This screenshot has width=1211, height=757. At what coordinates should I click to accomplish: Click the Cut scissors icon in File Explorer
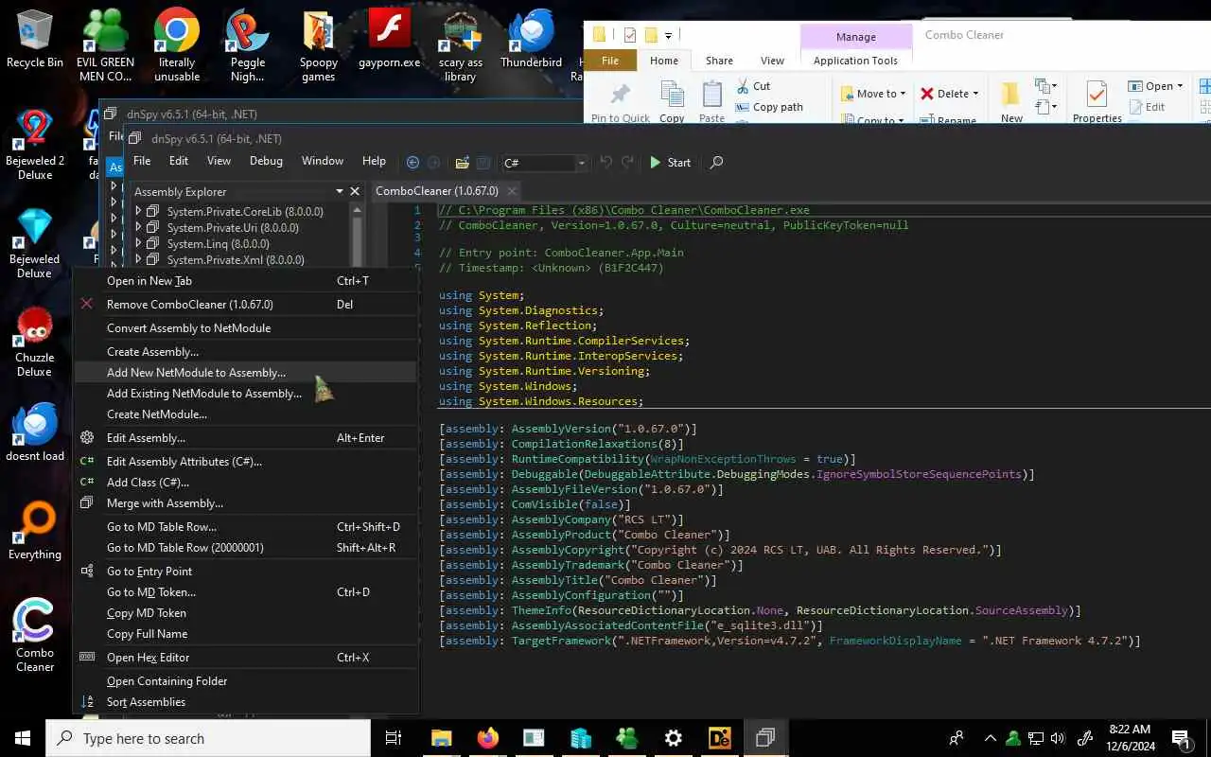[743, 86]
